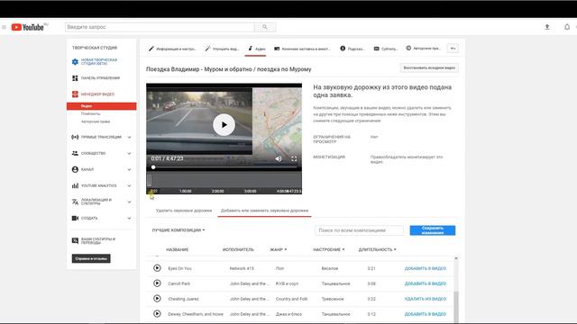Viewport: 577px width, 324px height.
Task: Expand the Localization and subtitles chevron
Action: point(129,202)
